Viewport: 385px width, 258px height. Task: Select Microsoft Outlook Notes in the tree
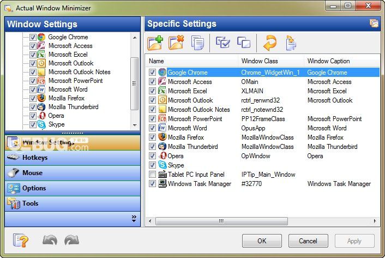point(79,72)
